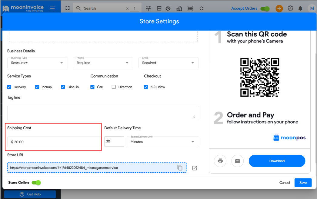Image resolution: width=317 pixels, height=199 pixels.
Task: Open the hamburger sidebar menu
Action: click(x=52, y=8)
